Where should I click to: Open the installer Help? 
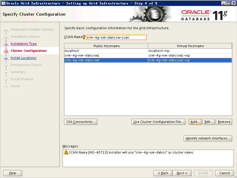13,173
